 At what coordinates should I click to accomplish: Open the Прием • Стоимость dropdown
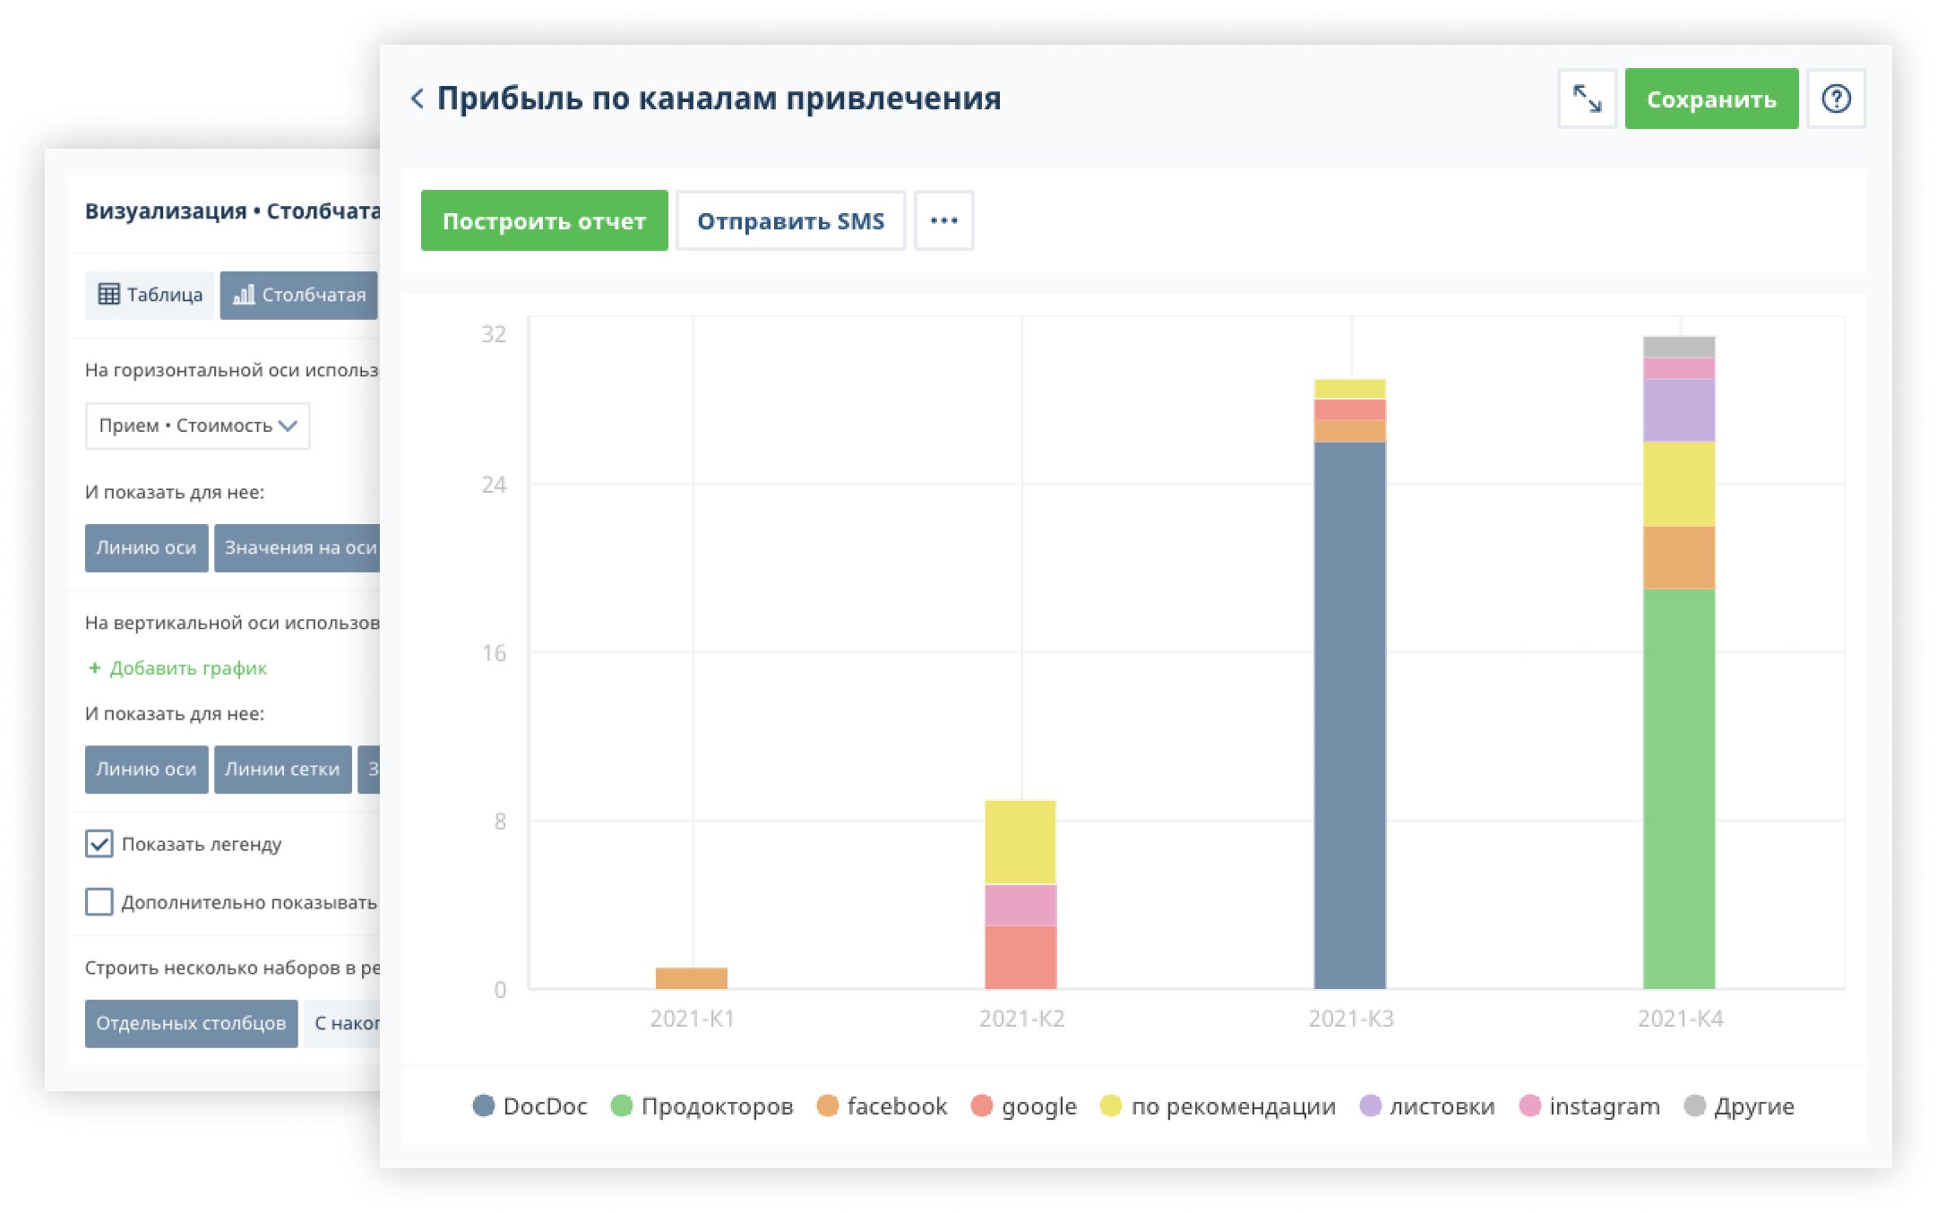pyautogui.click(x=197, y=426)
